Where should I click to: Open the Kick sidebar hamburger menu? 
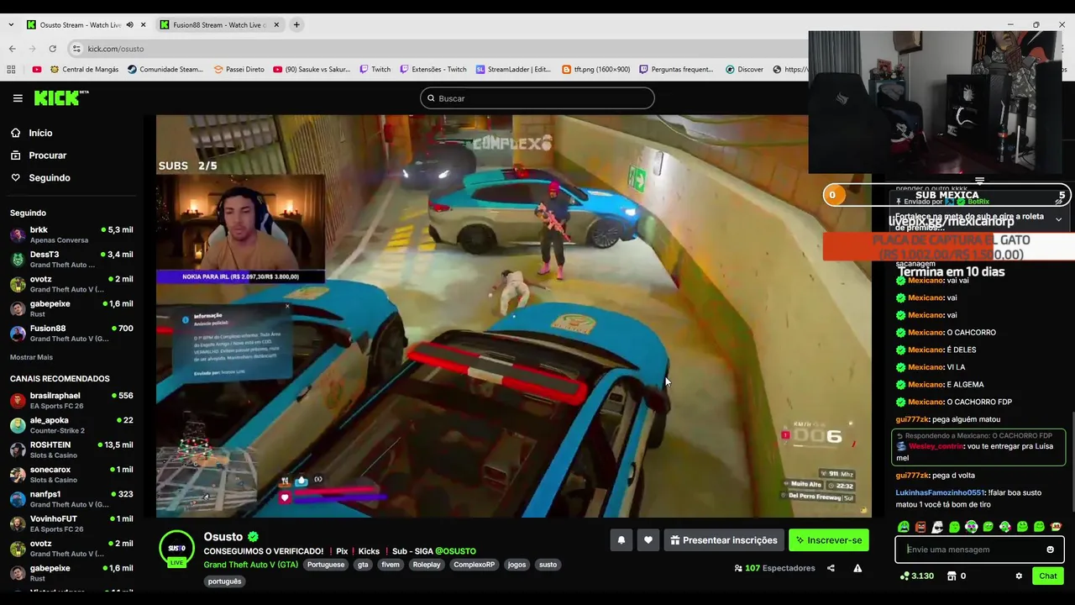(18, 98)
